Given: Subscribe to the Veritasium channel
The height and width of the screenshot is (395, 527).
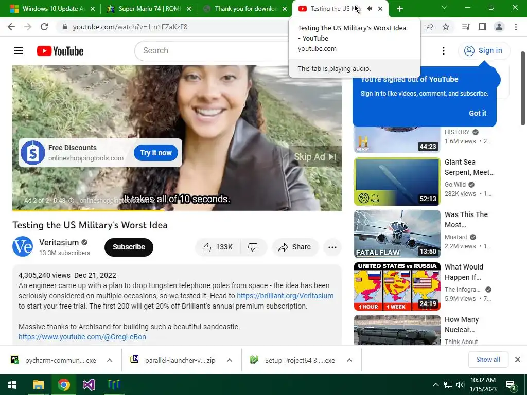Looking at the screenshot, I should (x=129, y=247).
